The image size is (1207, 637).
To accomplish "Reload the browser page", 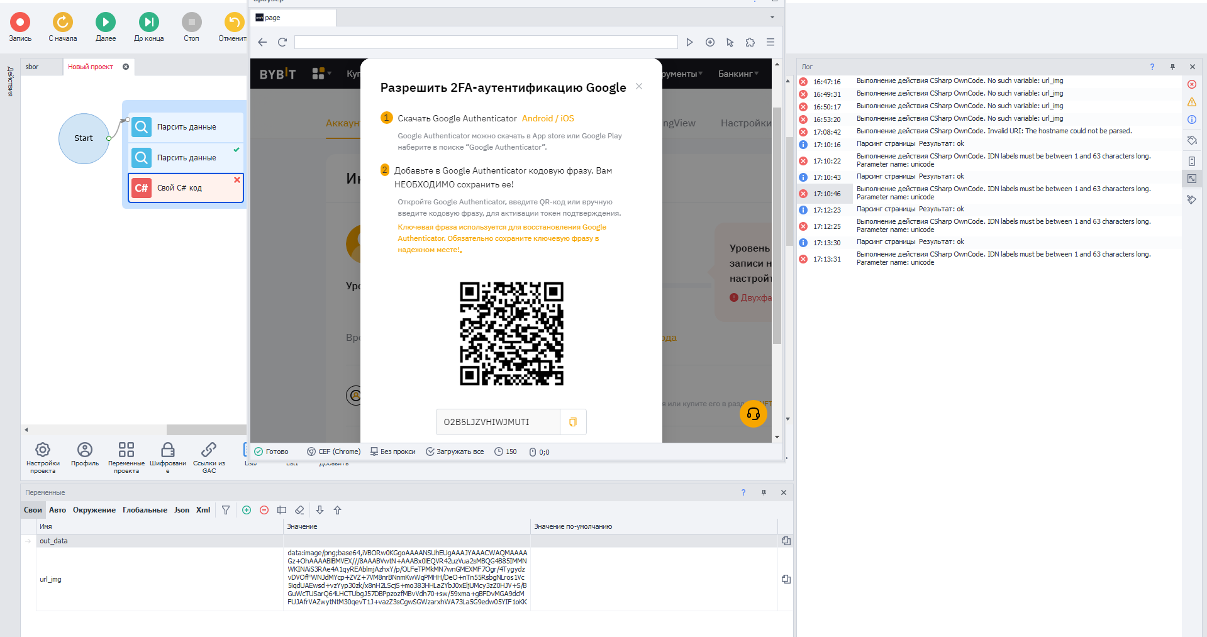I will tap(282, 42).
